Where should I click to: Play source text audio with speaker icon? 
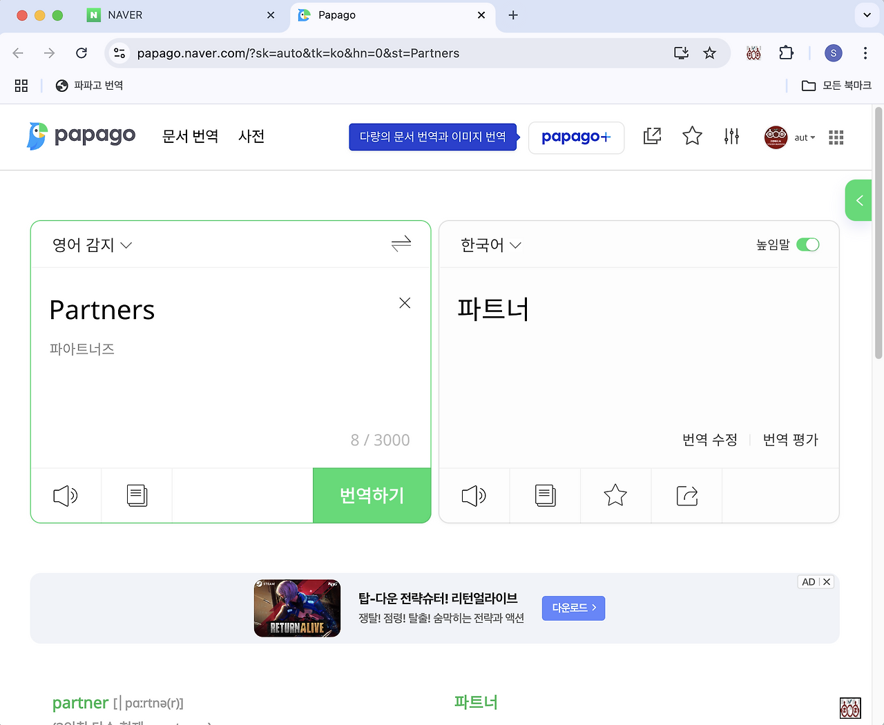click(66, 496)
